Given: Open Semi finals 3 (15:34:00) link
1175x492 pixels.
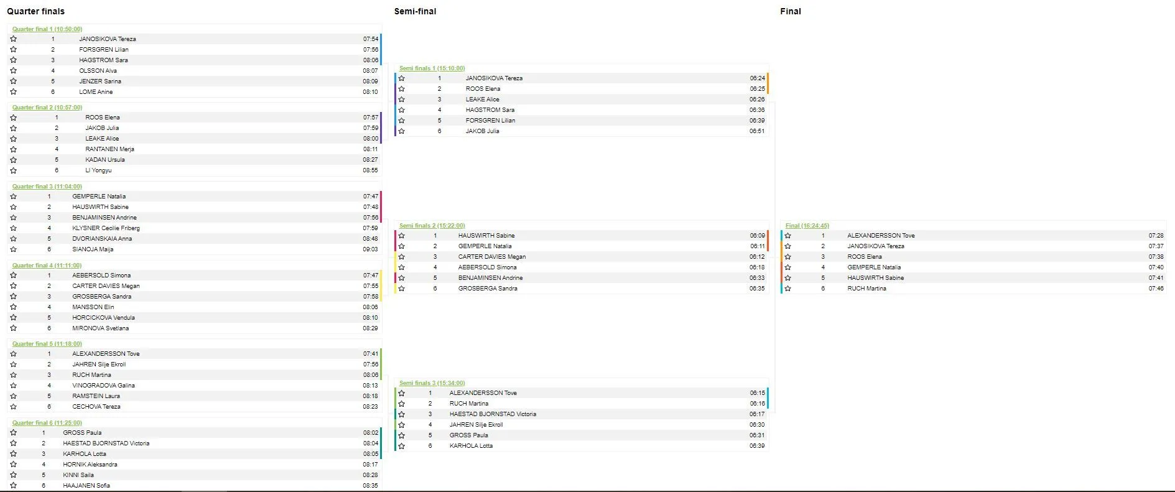Looking at the screenshot, I should coord(432,383).
